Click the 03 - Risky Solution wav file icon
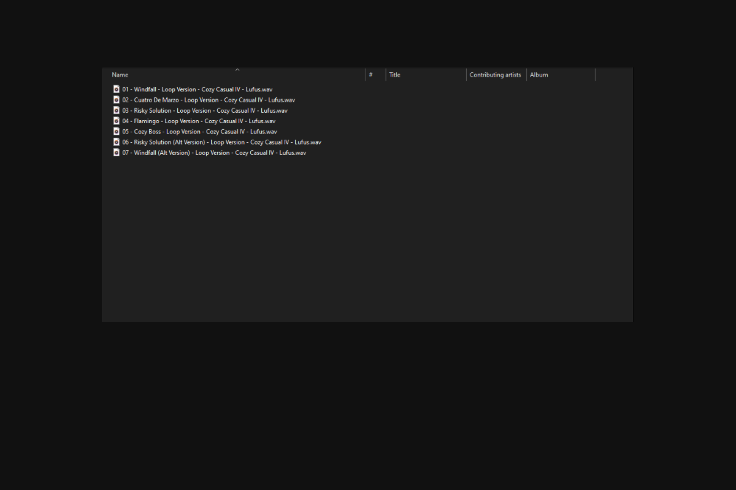736x490 pixels. tap(117, 110)
